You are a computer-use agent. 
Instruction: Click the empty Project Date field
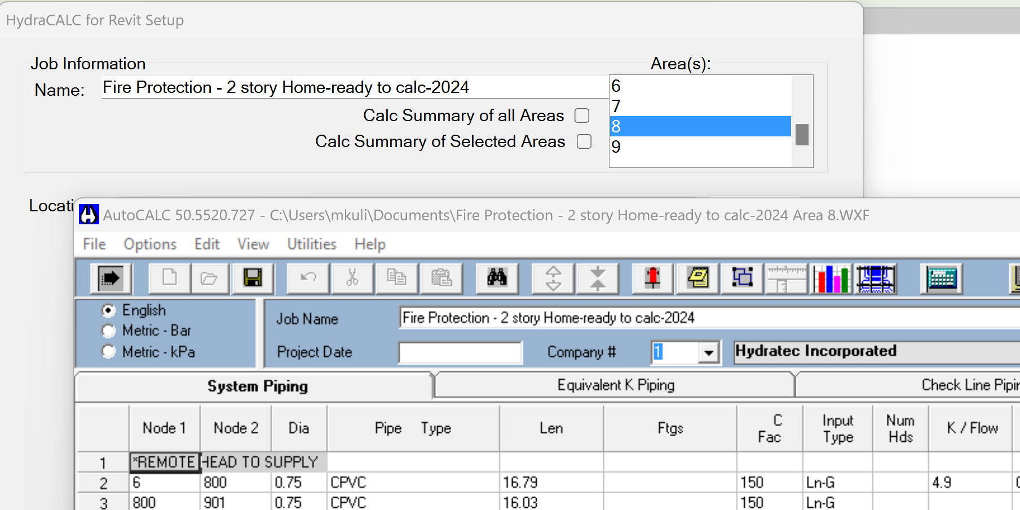tap(460, 353)
